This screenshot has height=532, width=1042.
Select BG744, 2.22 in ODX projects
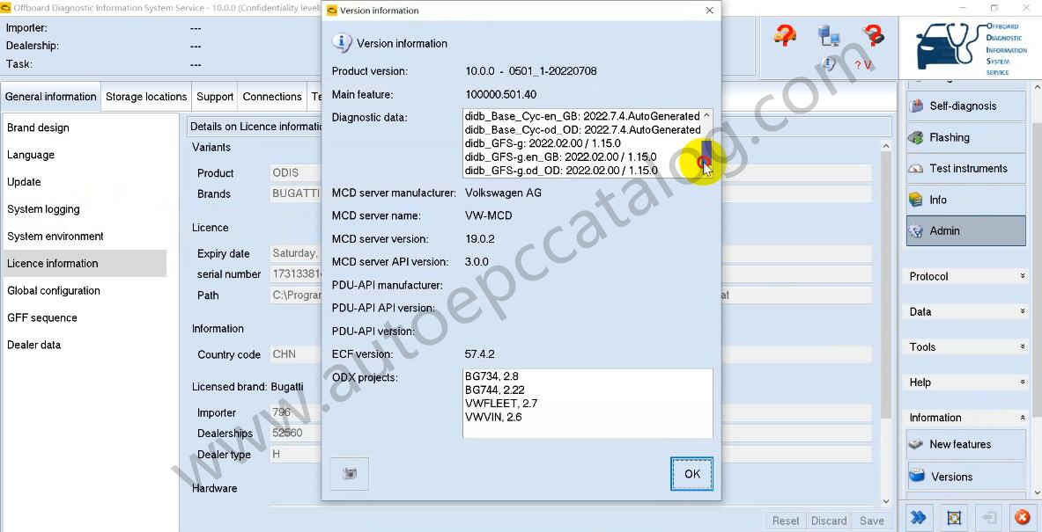494,390
